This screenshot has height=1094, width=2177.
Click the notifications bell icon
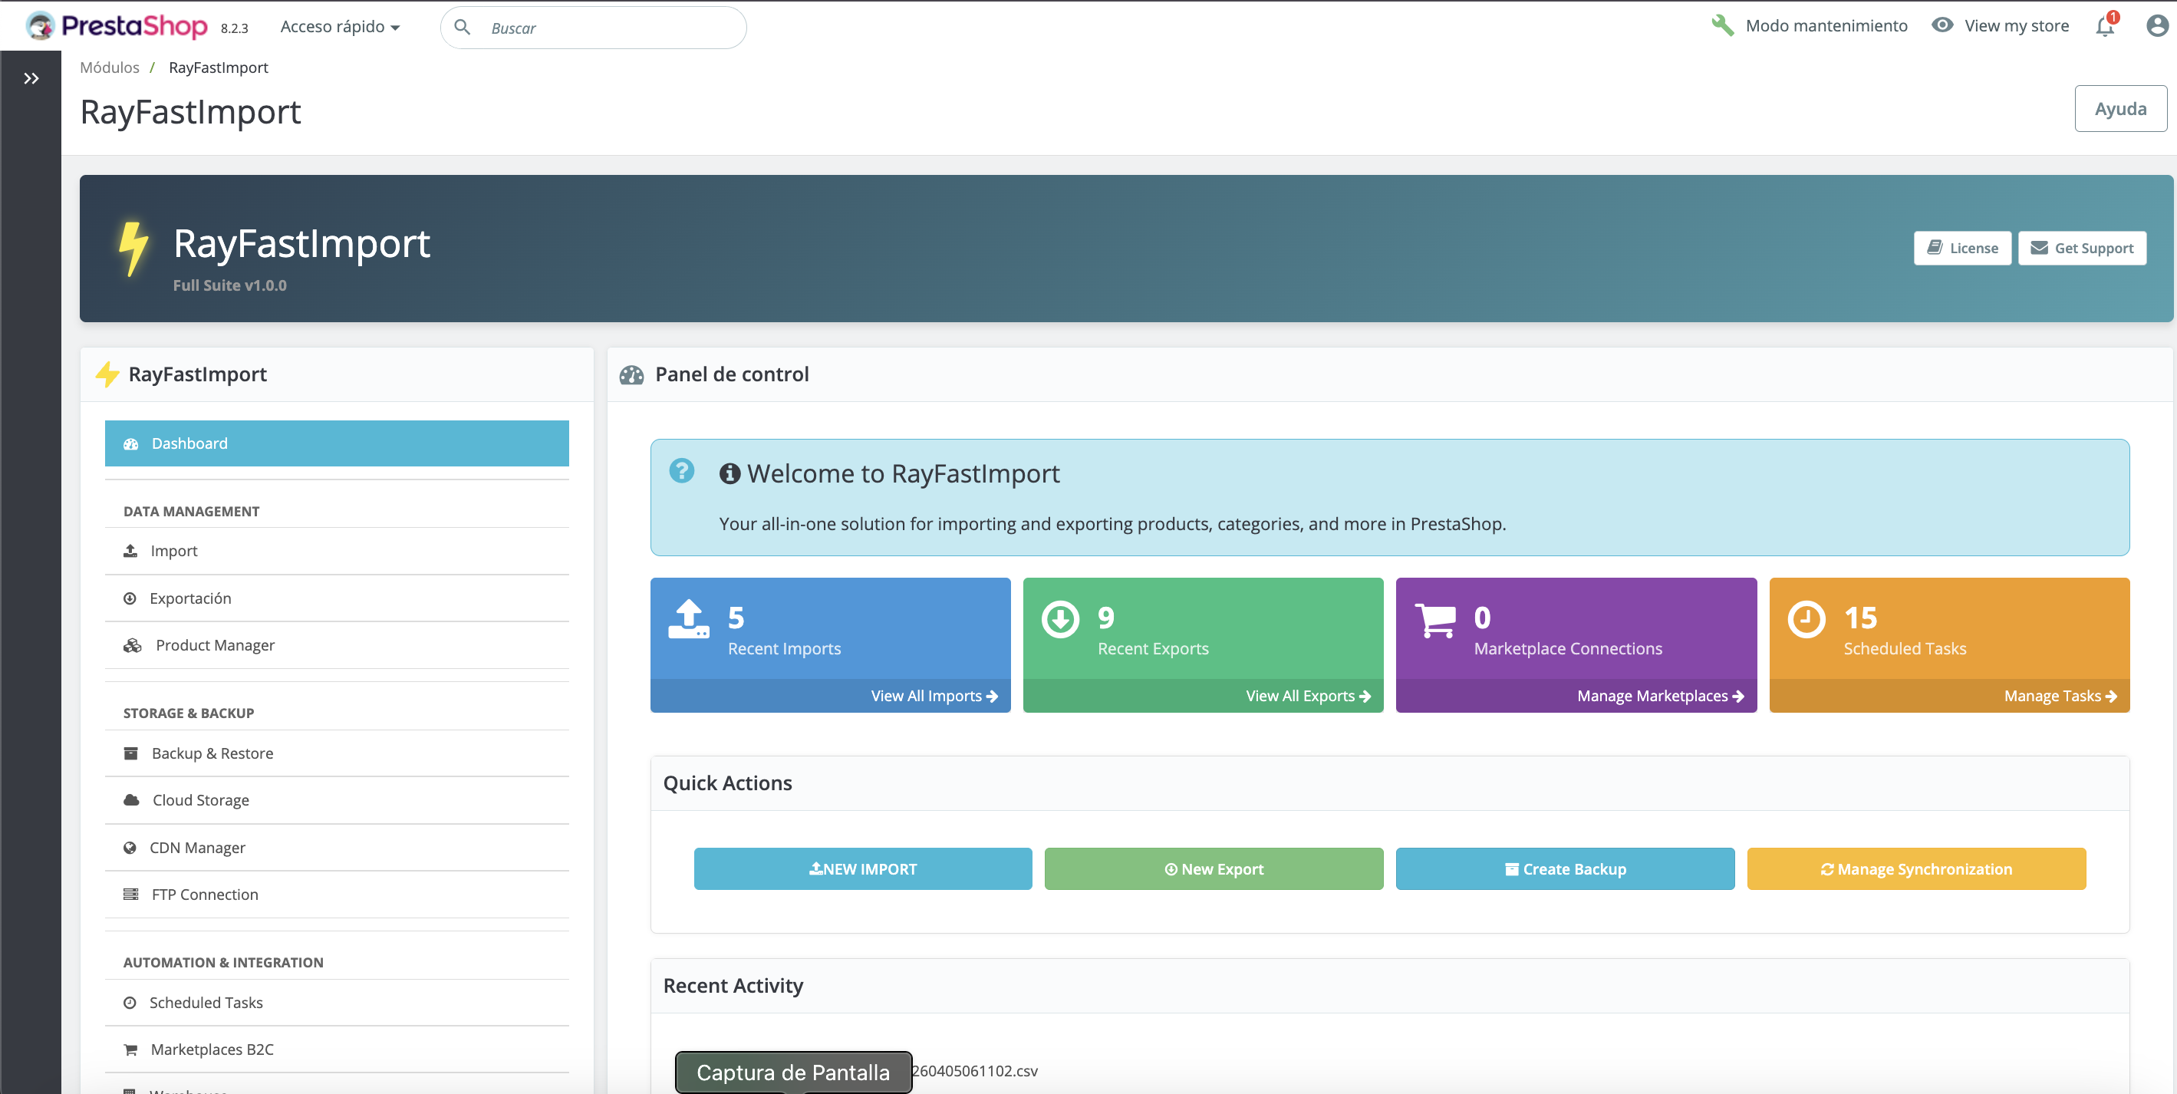click(x=2104, y=26)
